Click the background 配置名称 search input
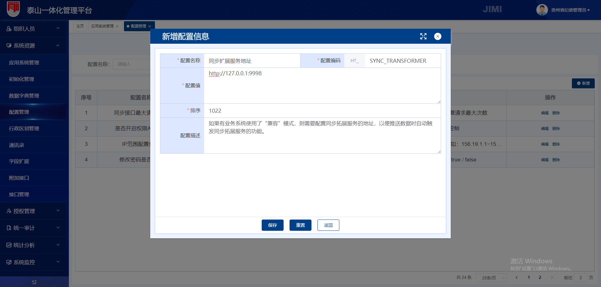601x287 pixels. coord(131,64)
